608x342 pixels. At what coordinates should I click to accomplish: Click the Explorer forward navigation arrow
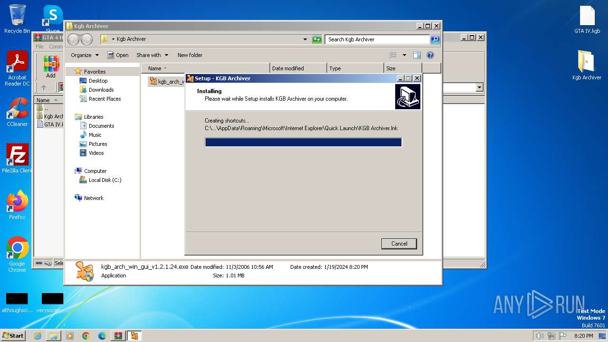86,39
